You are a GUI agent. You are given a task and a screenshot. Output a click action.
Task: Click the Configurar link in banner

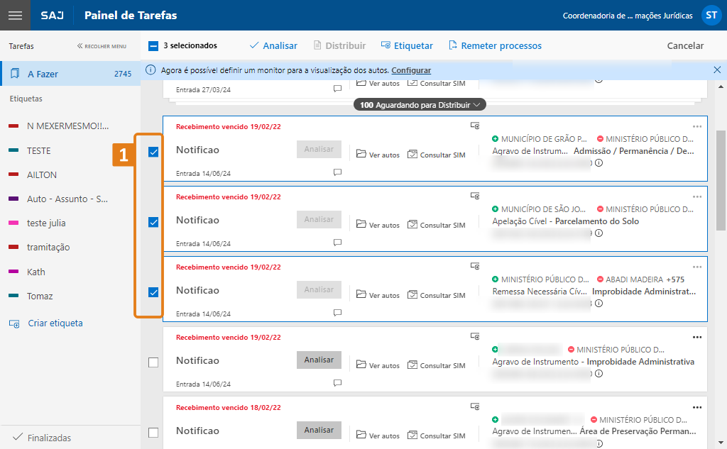411,70
